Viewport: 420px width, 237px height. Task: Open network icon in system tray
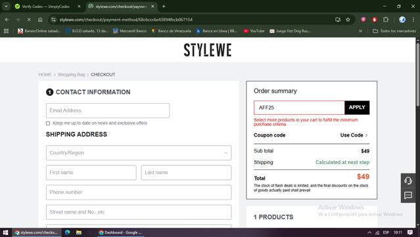[377, 232]
